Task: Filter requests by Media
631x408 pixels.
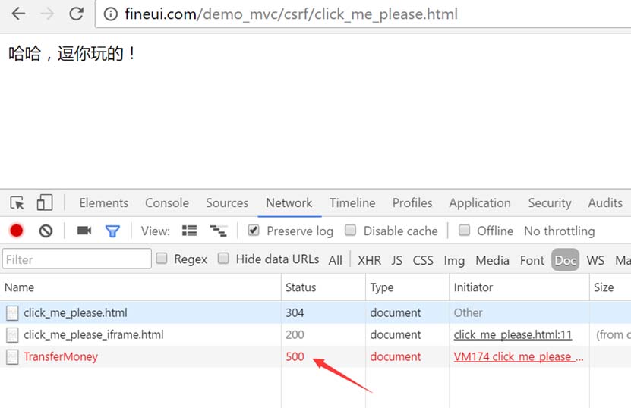Action: click(x=493, y=260)
